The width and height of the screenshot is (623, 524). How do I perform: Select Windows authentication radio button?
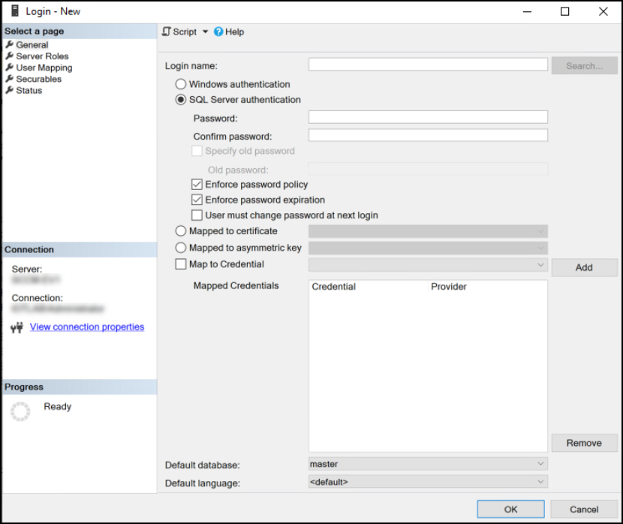coord(181,84)
